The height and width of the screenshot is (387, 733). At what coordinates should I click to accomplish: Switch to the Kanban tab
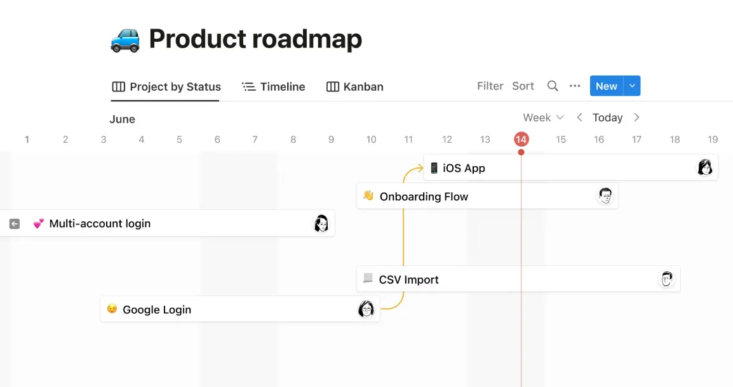click(355, 87)
